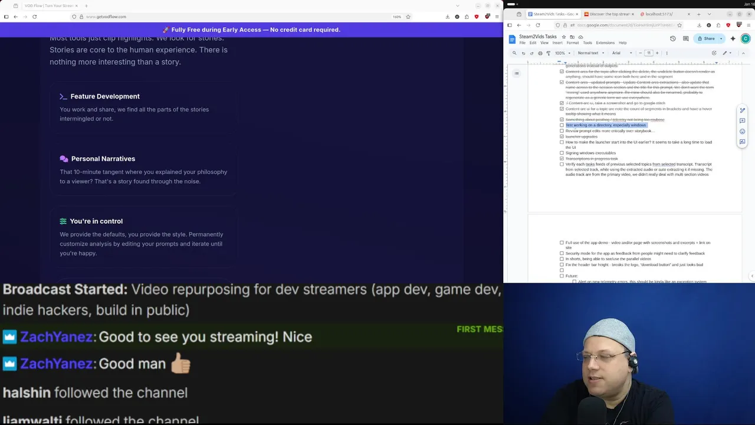Reload the Google Docs browser page
This screenshot has height=425, width=755.
click(x=537, y=25)
